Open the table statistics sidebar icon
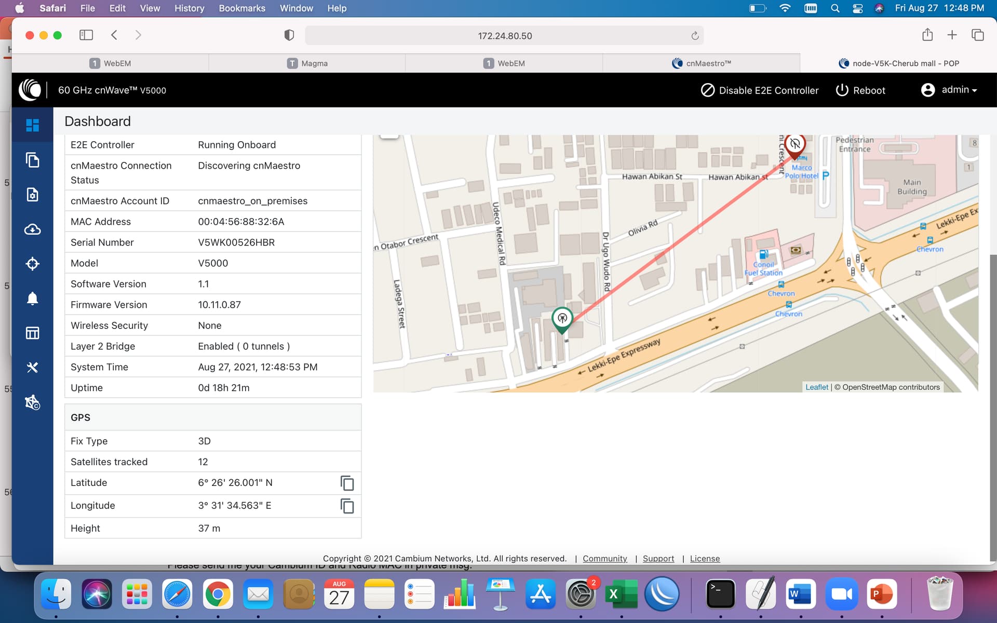The height and width of the screenshot is (623, 997). click(x=32, y=333)
